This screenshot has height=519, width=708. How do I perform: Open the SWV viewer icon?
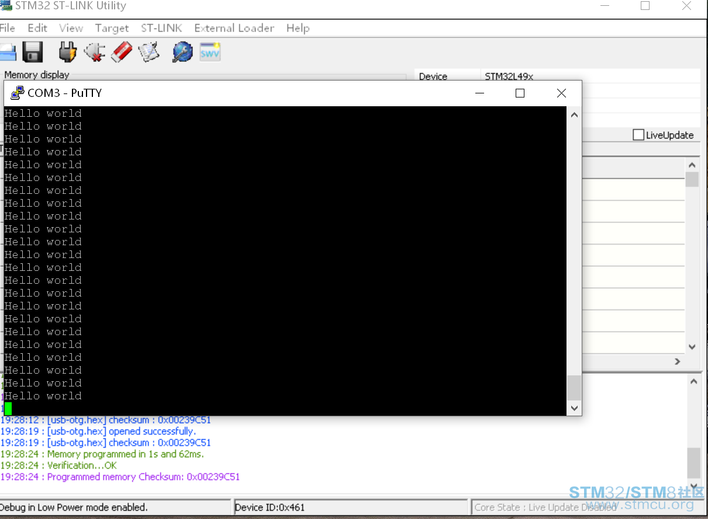click(210, 53)
